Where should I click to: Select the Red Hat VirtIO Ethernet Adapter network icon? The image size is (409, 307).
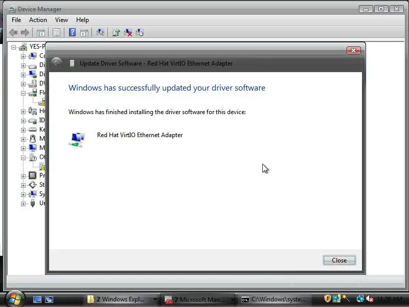tap(77, 140)
